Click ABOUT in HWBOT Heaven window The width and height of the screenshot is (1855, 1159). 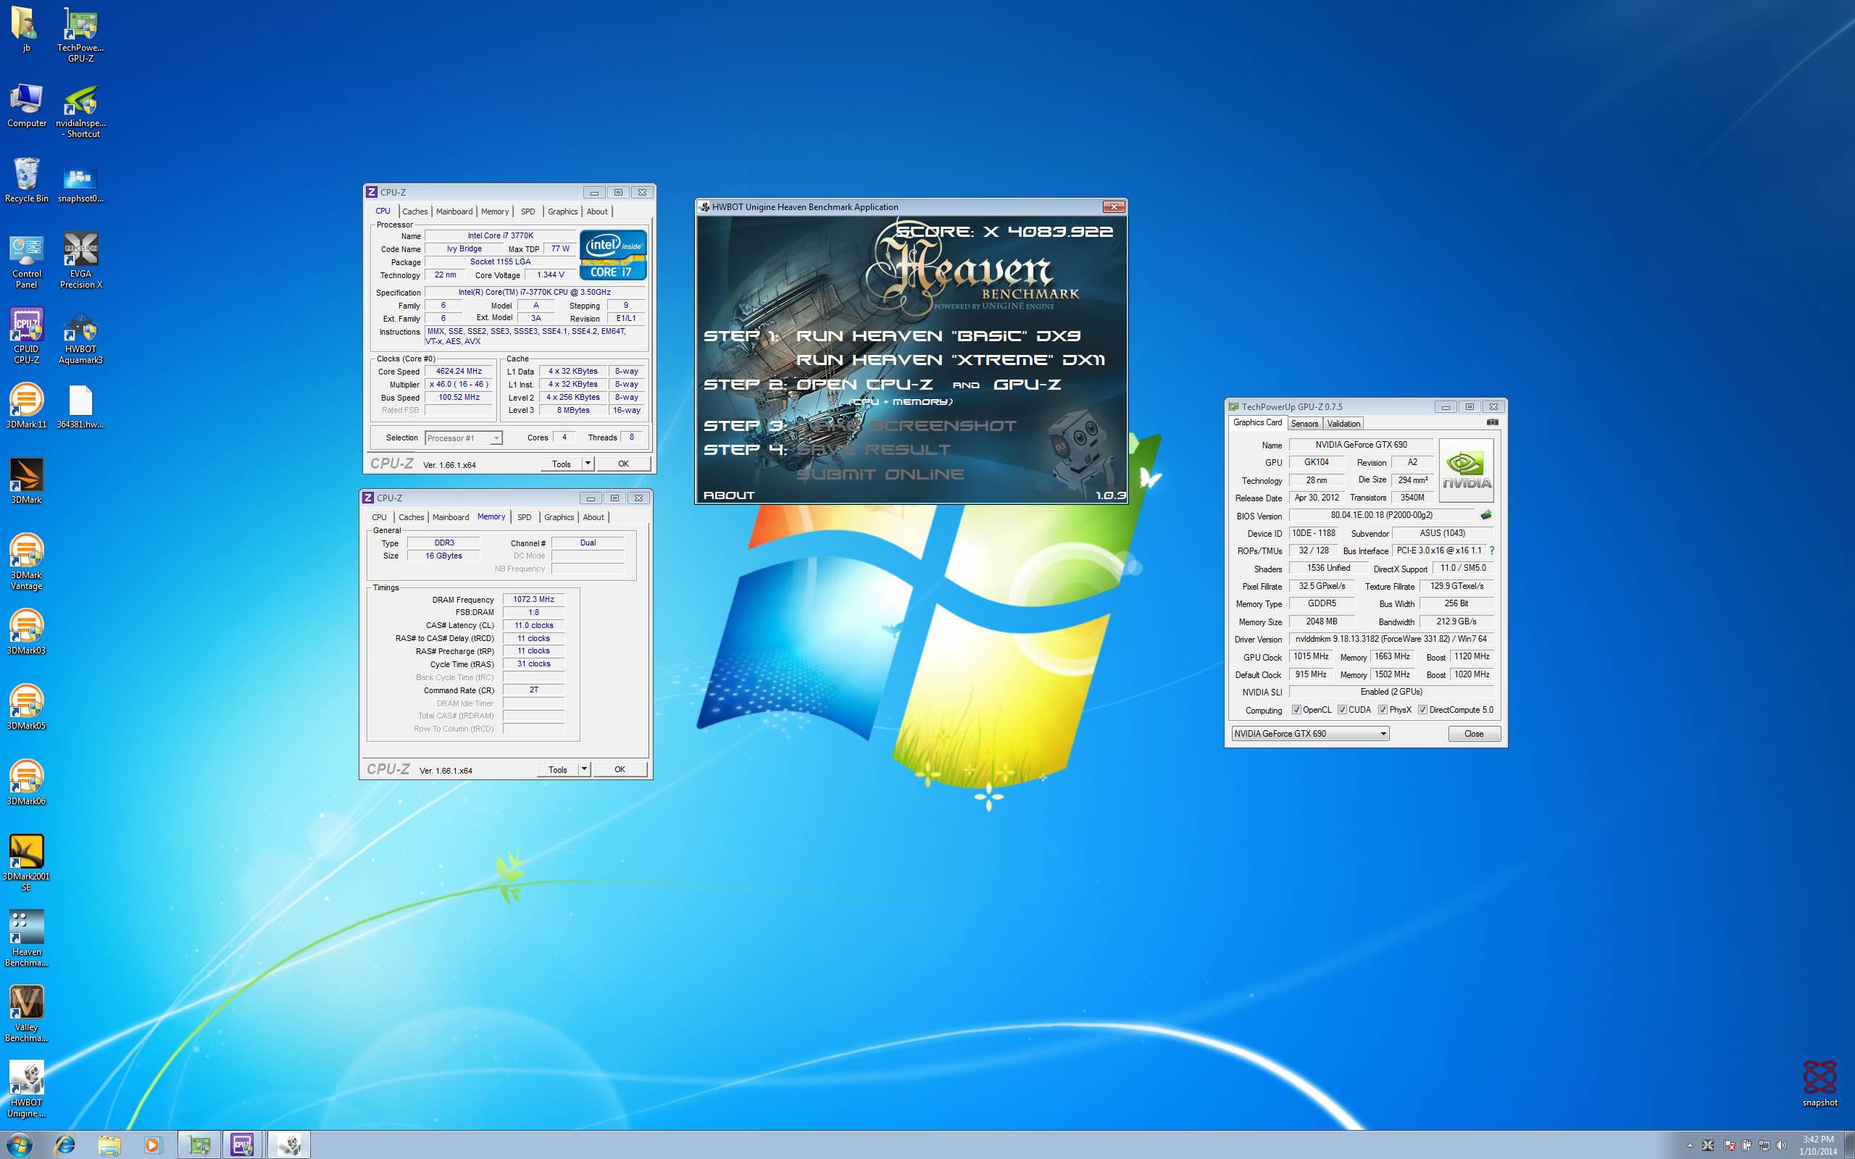point(729,495)
